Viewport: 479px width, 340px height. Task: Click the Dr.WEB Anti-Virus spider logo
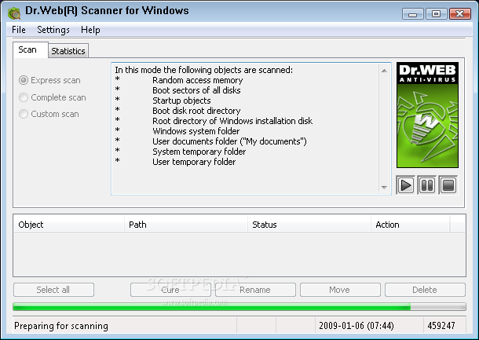(426, 115)
